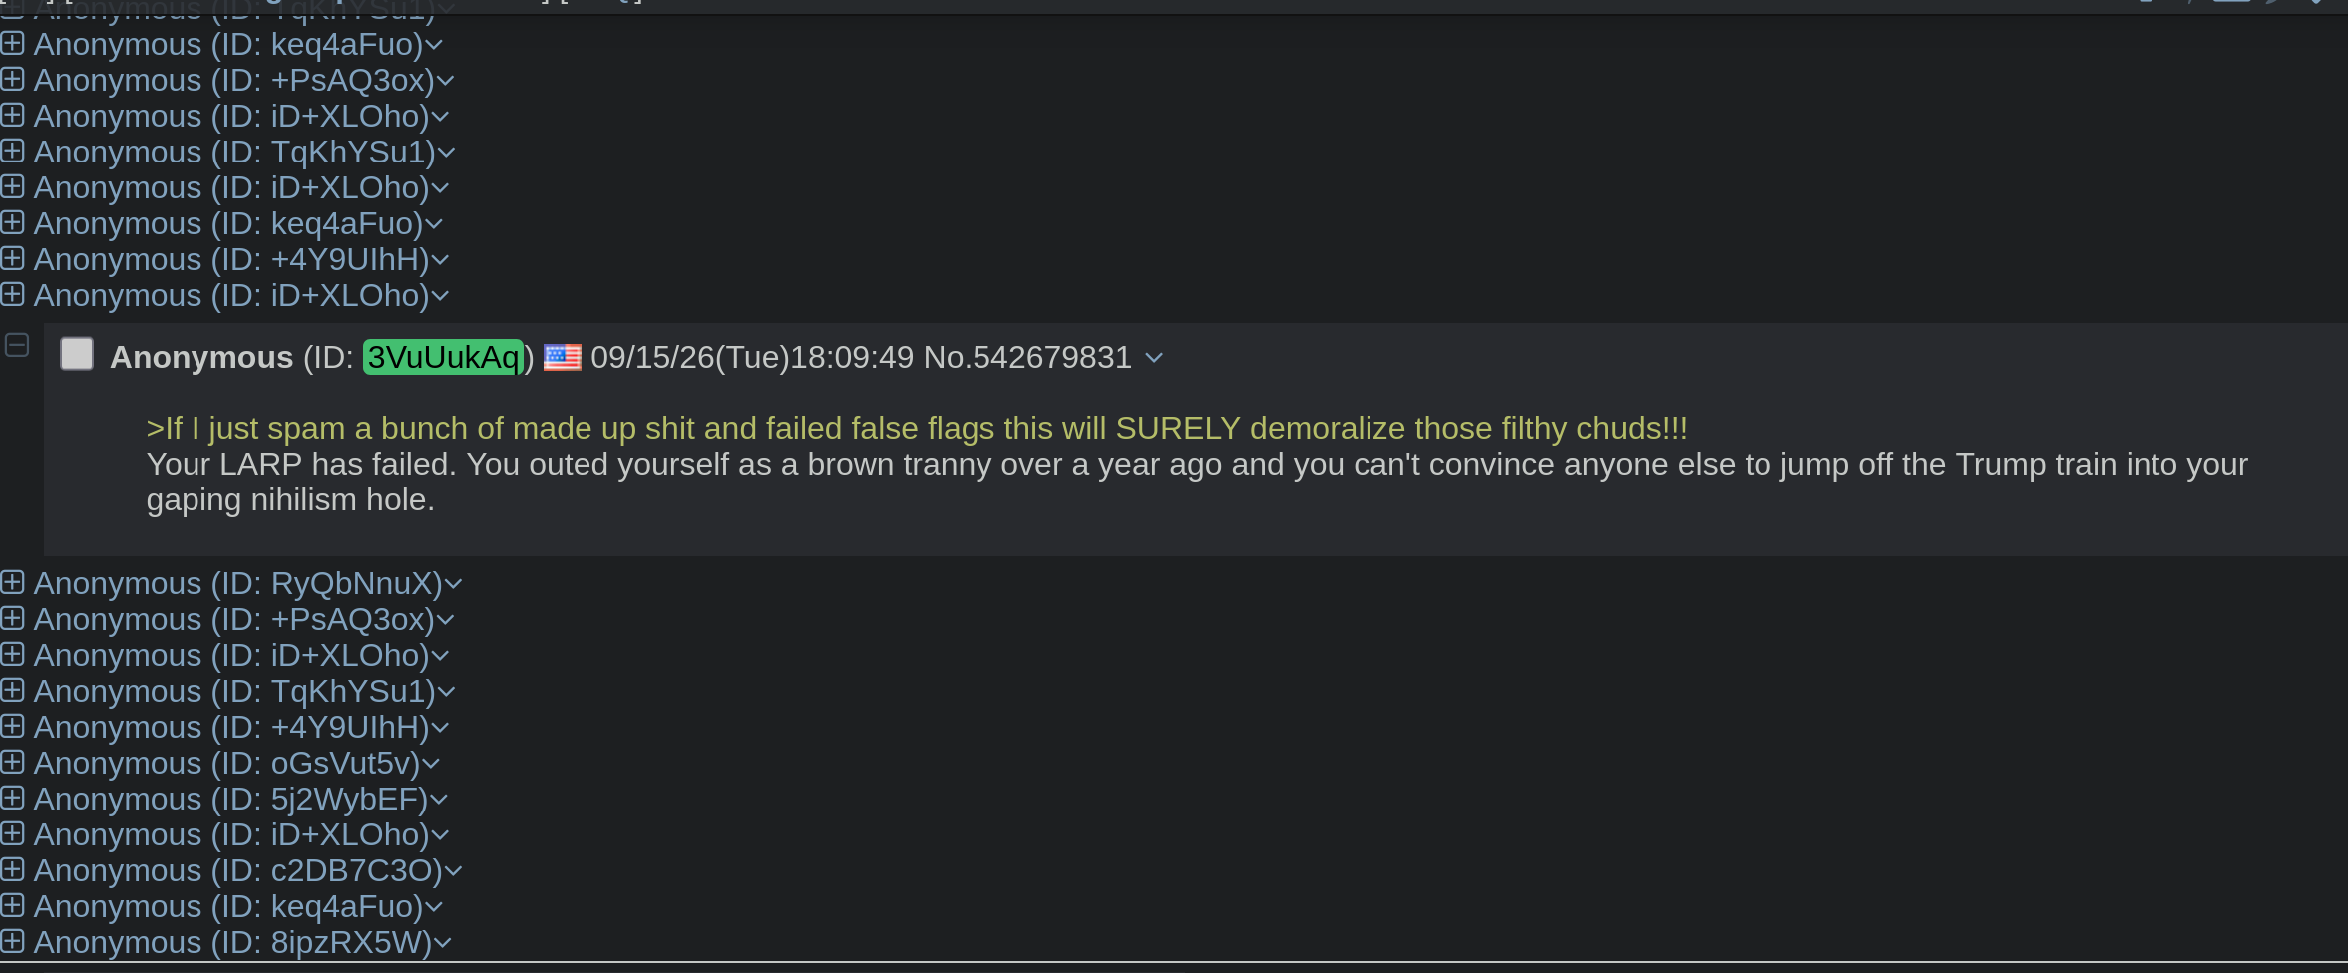Click the Anonymous name with ID 5j2WybEF

(x=118, y=799)
